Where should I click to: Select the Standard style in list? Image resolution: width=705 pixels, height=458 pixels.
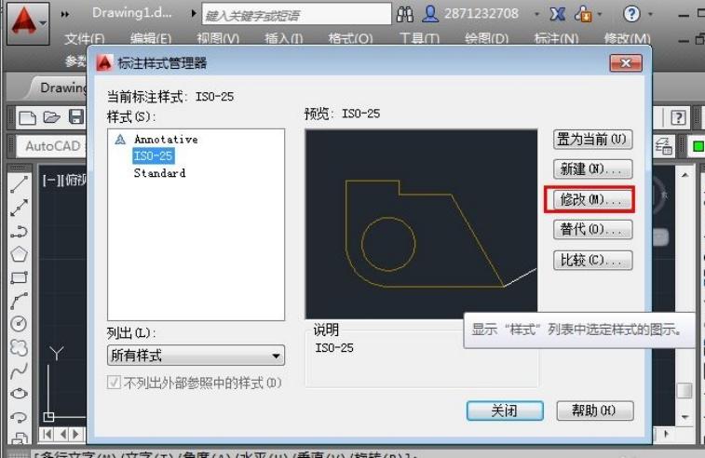point(159,173)
